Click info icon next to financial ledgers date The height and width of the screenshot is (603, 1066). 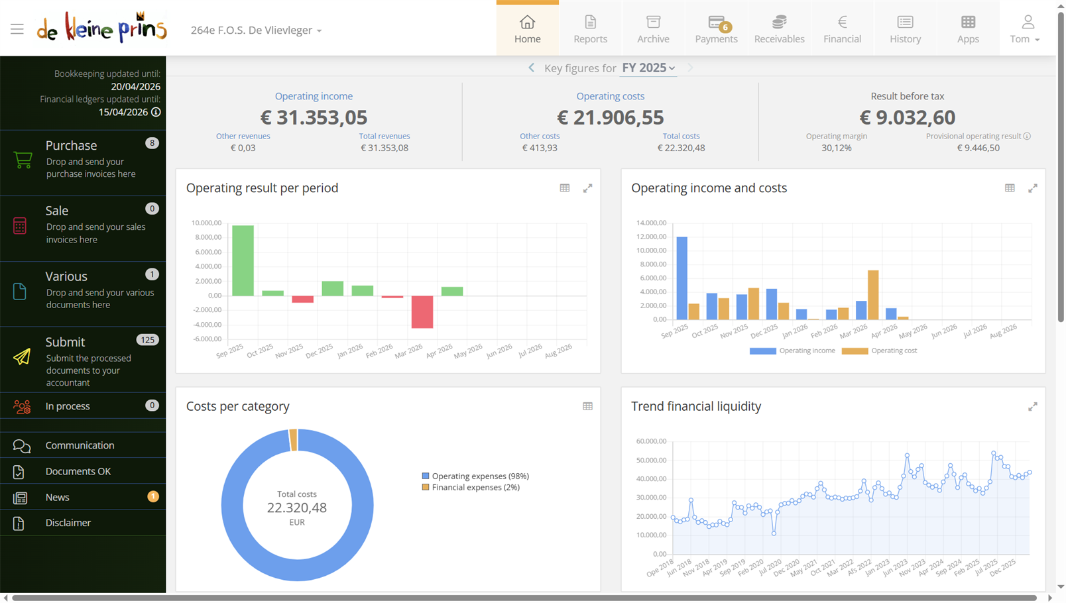pyautogui.click(x=156, y=112)
